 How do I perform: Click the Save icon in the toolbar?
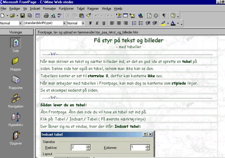coord(22,15)
